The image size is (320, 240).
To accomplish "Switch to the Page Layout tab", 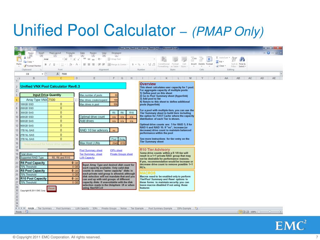I will pos(55,53).
